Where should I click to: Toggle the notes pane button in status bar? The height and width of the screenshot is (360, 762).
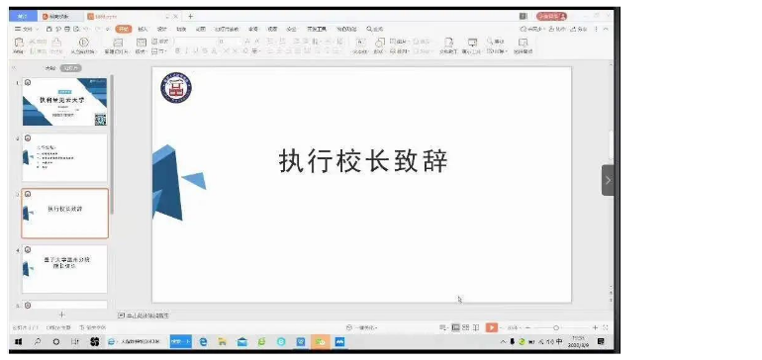pyautogui.click(x=443, y=328)
